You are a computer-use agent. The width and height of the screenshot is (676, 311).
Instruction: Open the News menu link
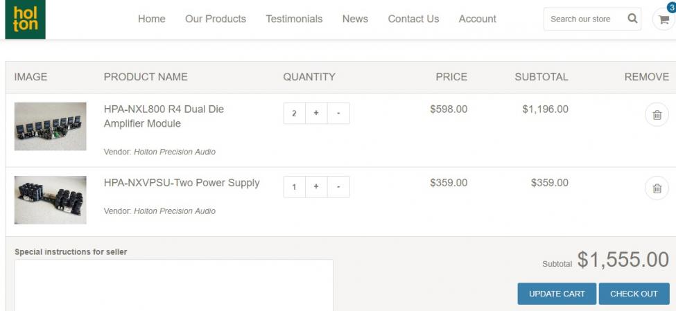click(x=355, y=19)
